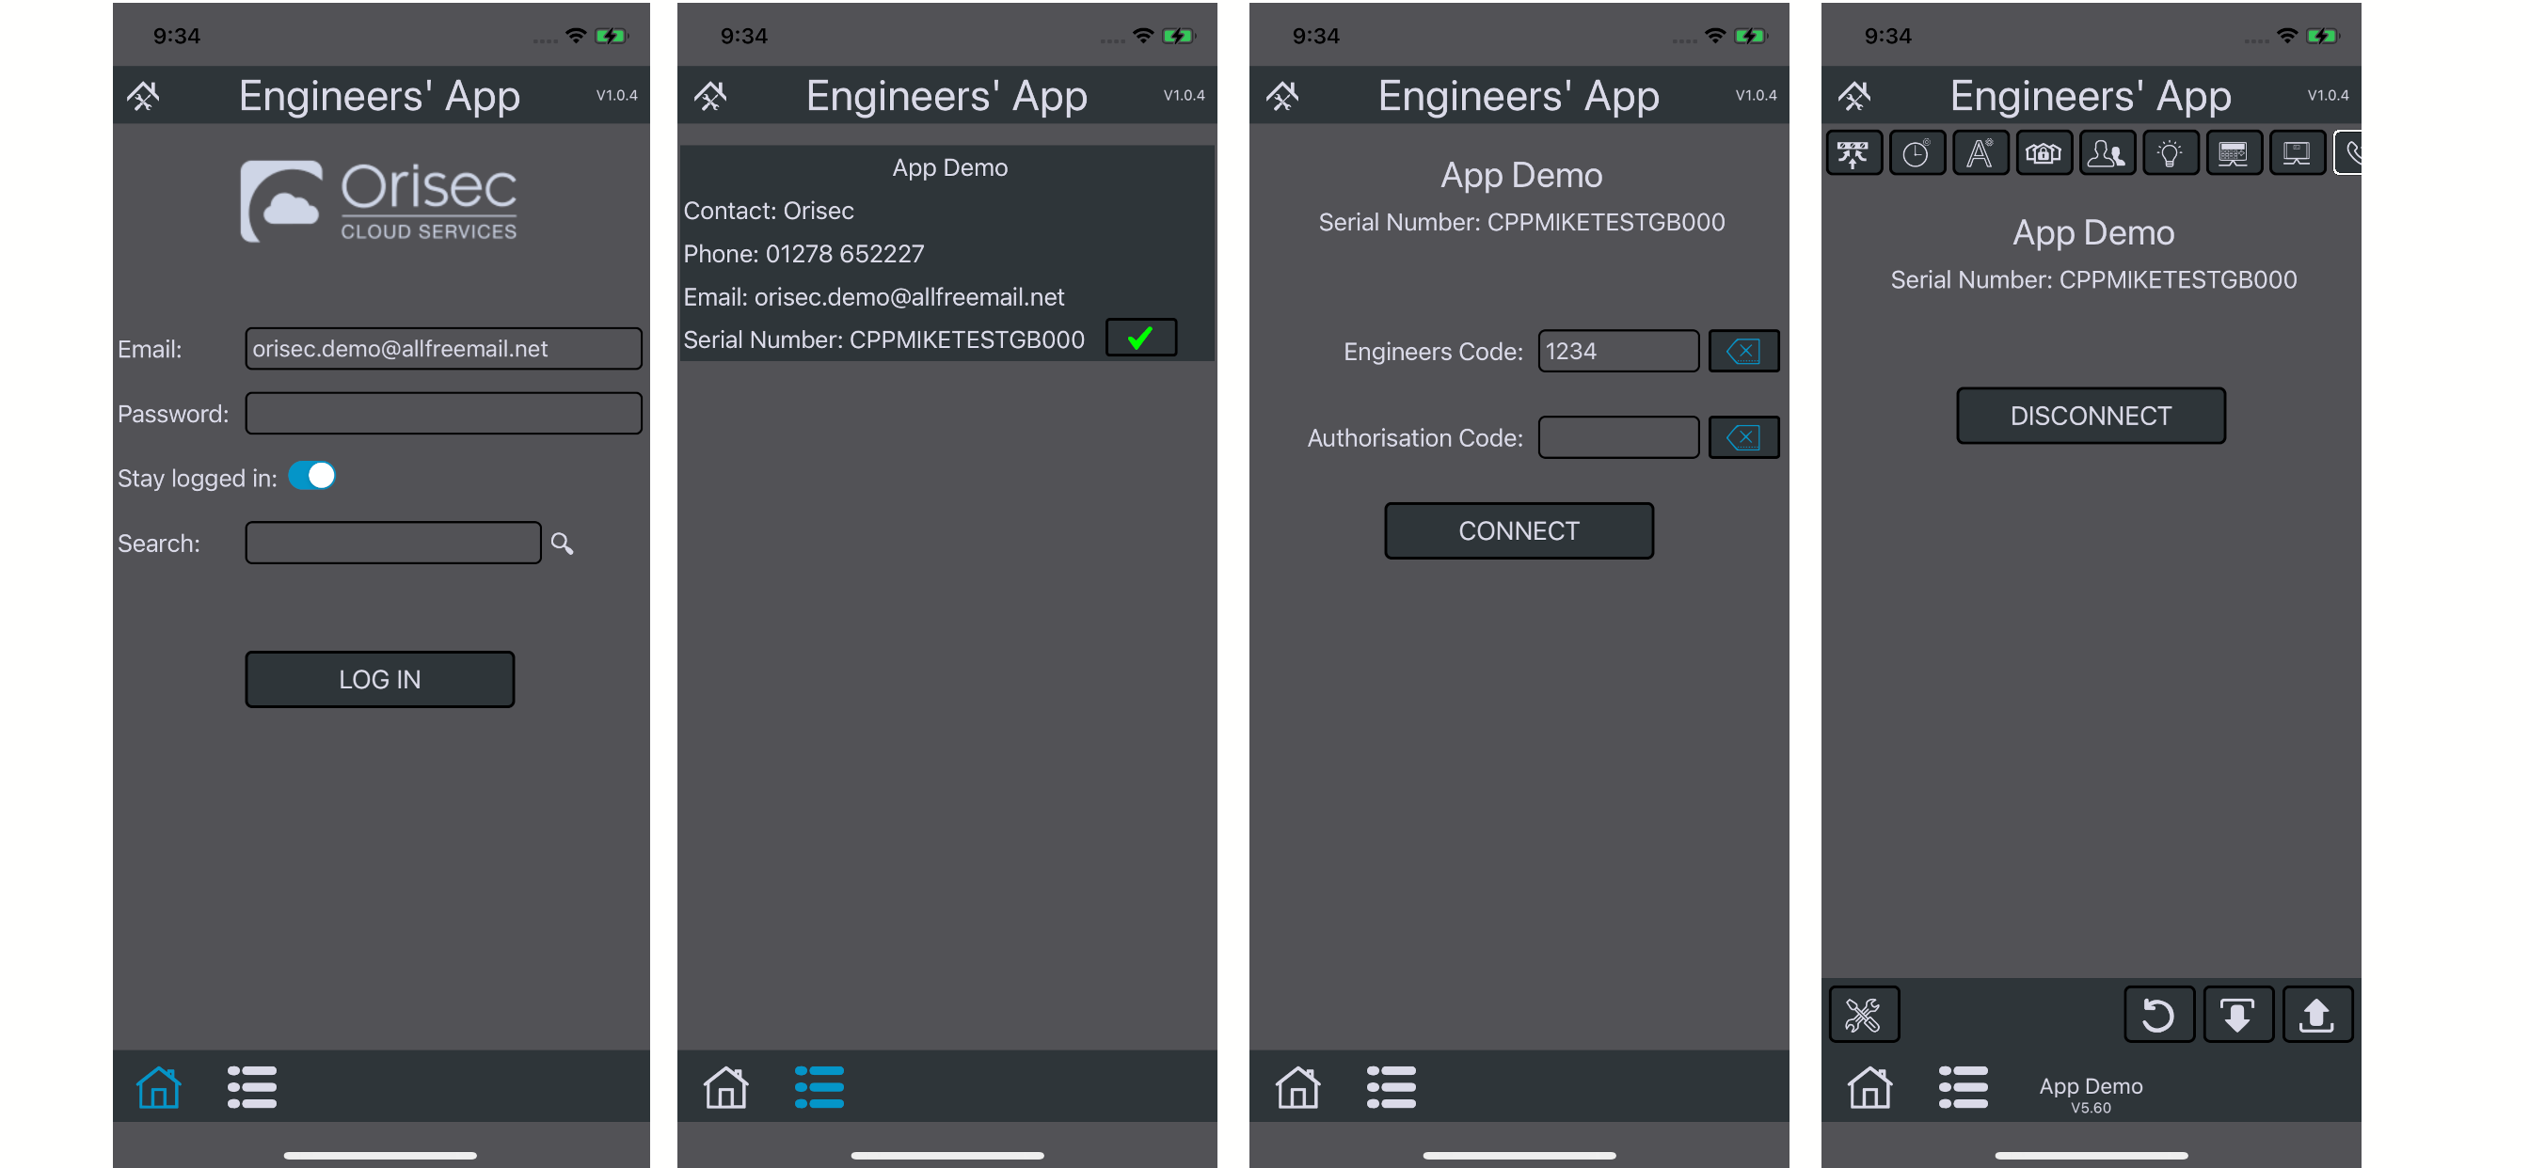This screenshot has height=1168, width=2529.
Task: Select 'Phone: 01278 652227' in site entry
Action: (804, 253)
